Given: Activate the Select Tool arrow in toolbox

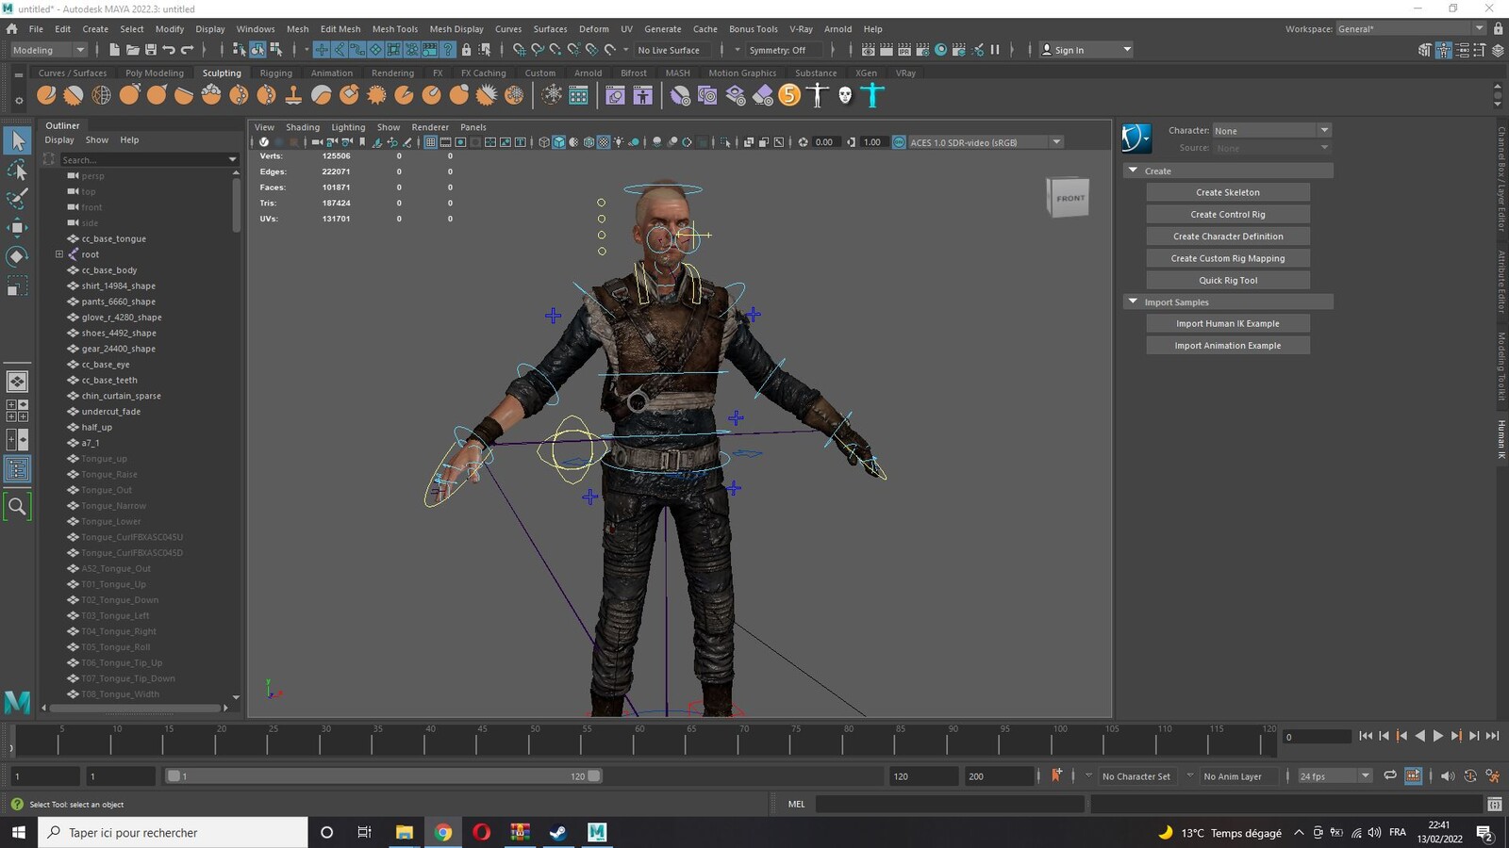Looking at the screenshot, I should pyautogui.click(x=17, y=141).
